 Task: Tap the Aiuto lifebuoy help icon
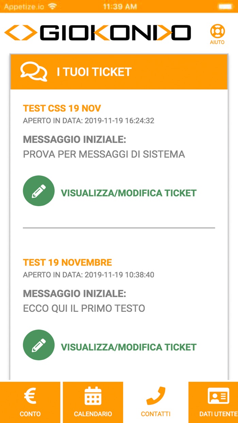[217, 31]
